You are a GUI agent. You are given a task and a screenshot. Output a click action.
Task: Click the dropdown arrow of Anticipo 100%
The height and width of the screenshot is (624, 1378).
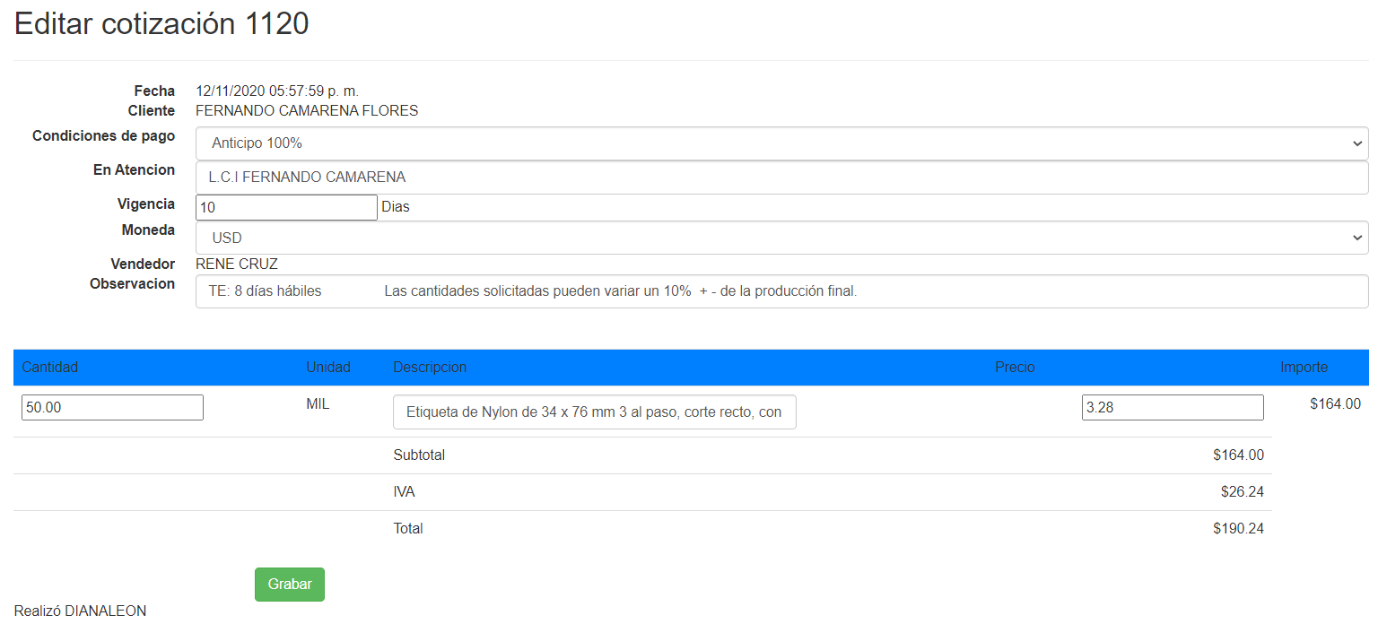point(1356,143)
